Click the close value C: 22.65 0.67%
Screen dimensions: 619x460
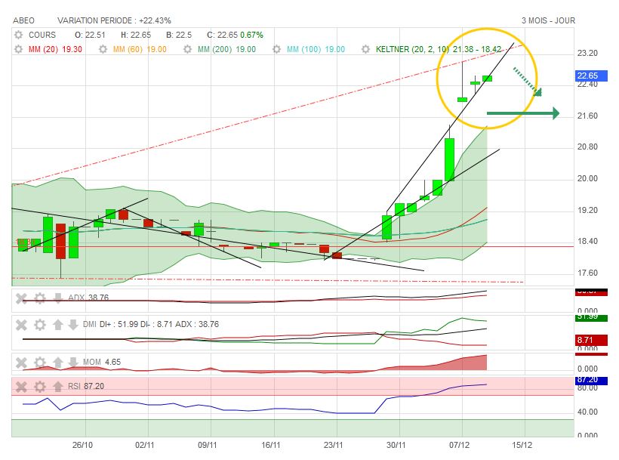pyautogui.click(x=235, y=35)
